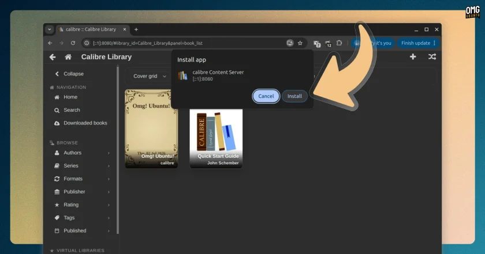Open the Cover grid view dropdown

pyautogui.click(x=150, y=76)
